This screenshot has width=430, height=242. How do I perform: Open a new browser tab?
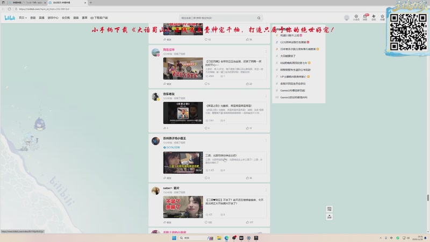(x=91, y=3)
